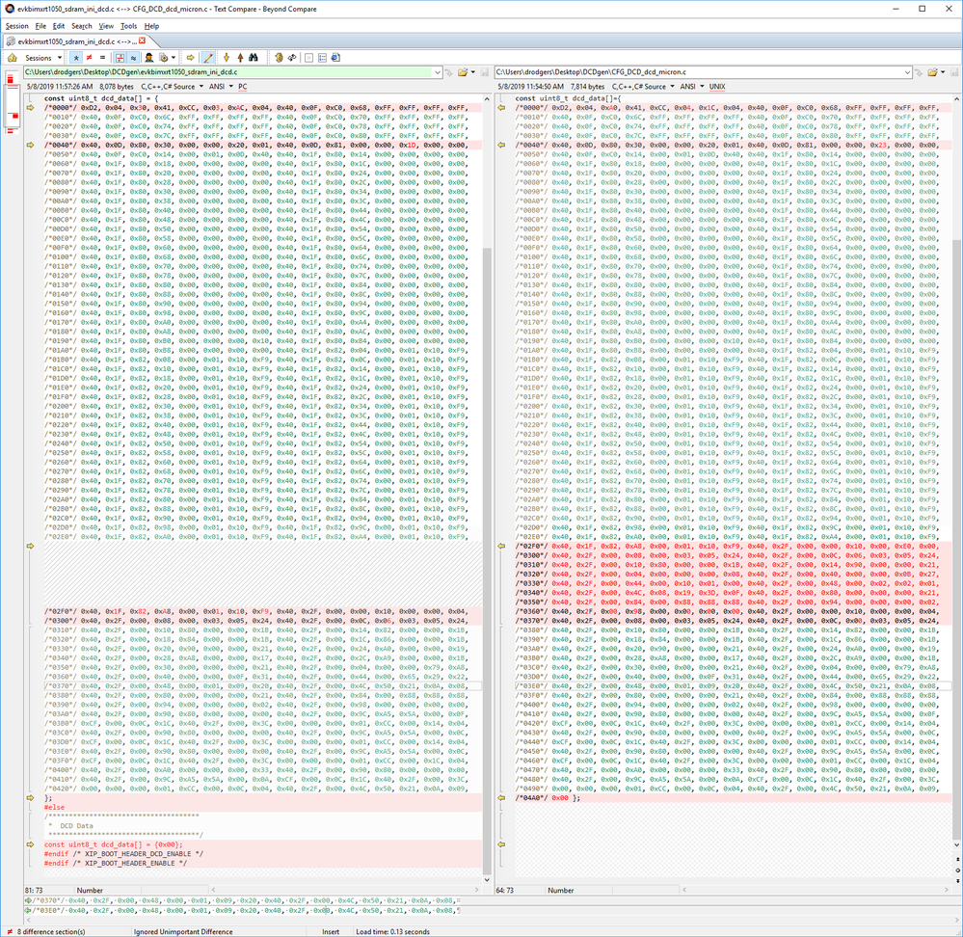Click left gutter copy arrow at line 0000
This screenshot has height=937, width=963.
30,107
